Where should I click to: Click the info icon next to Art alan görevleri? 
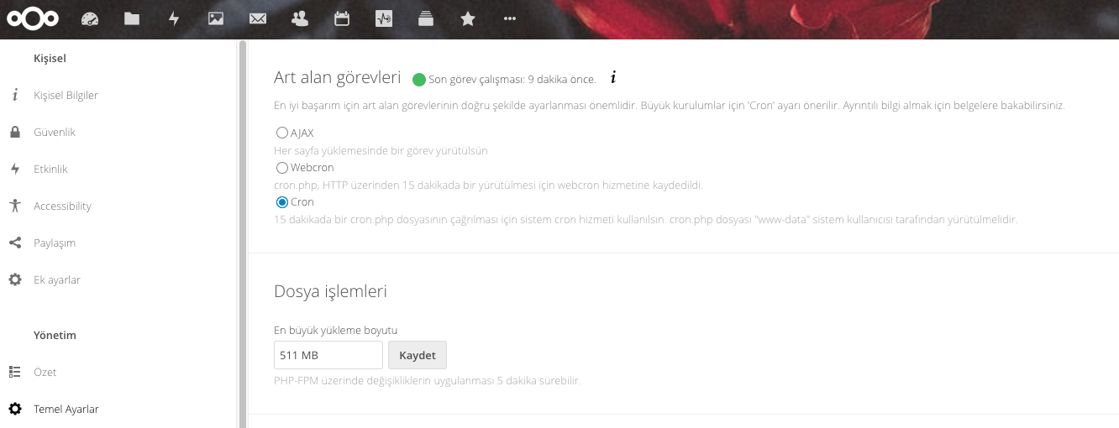[x=613, y=78]
